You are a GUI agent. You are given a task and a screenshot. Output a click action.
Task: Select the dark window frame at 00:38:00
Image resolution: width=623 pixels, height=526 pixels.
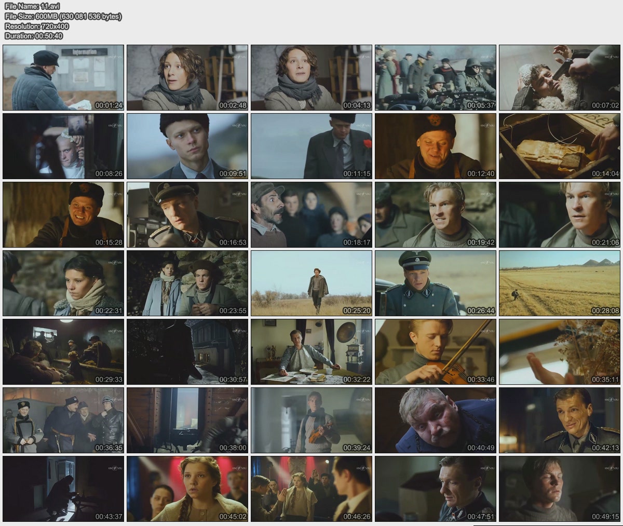click(x=187, y=420)
